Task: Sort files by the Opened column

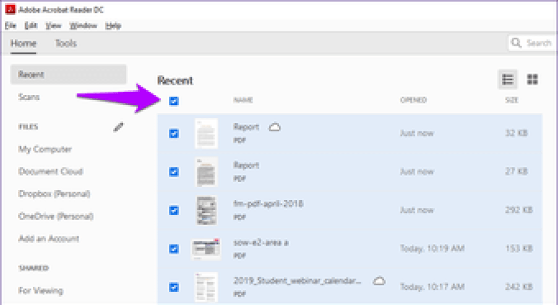Action: [413, 100]
